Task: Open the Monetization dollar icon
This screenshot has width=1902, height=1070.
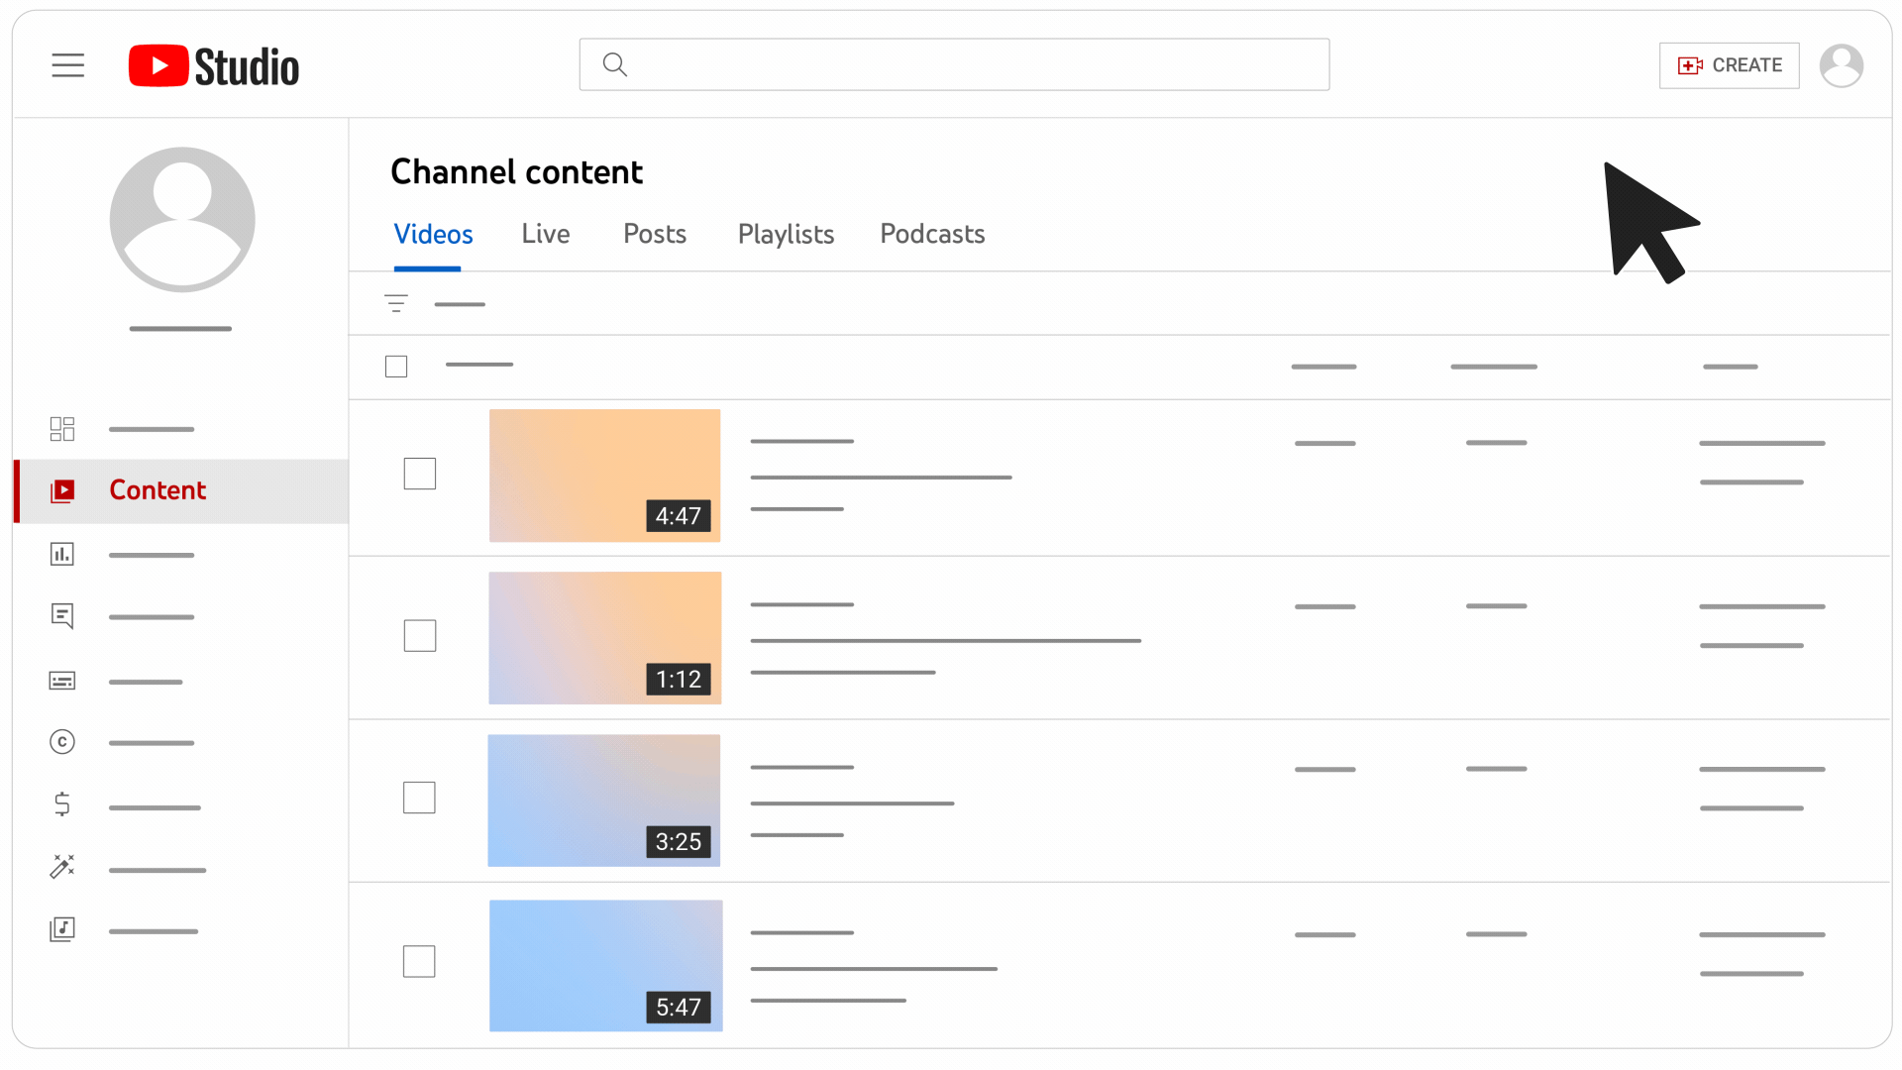Action: point(61,804)
